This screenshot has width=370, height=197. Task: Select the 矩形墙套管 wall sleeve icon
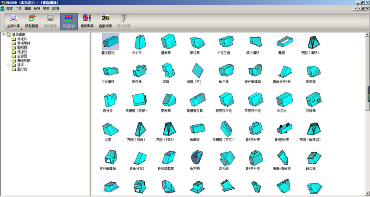(x=169, y=157)
